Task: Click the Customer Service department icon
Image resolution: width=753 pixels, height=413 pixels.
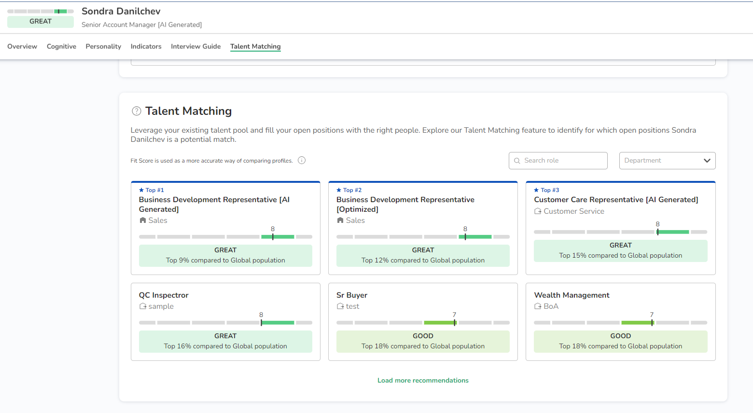Action: point(538,211)
